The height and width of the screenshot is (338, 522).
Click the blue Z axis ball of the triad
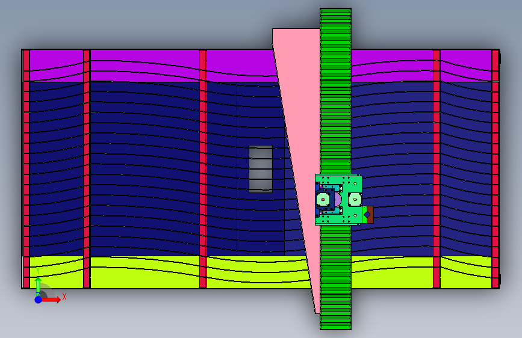pos(38,300)
